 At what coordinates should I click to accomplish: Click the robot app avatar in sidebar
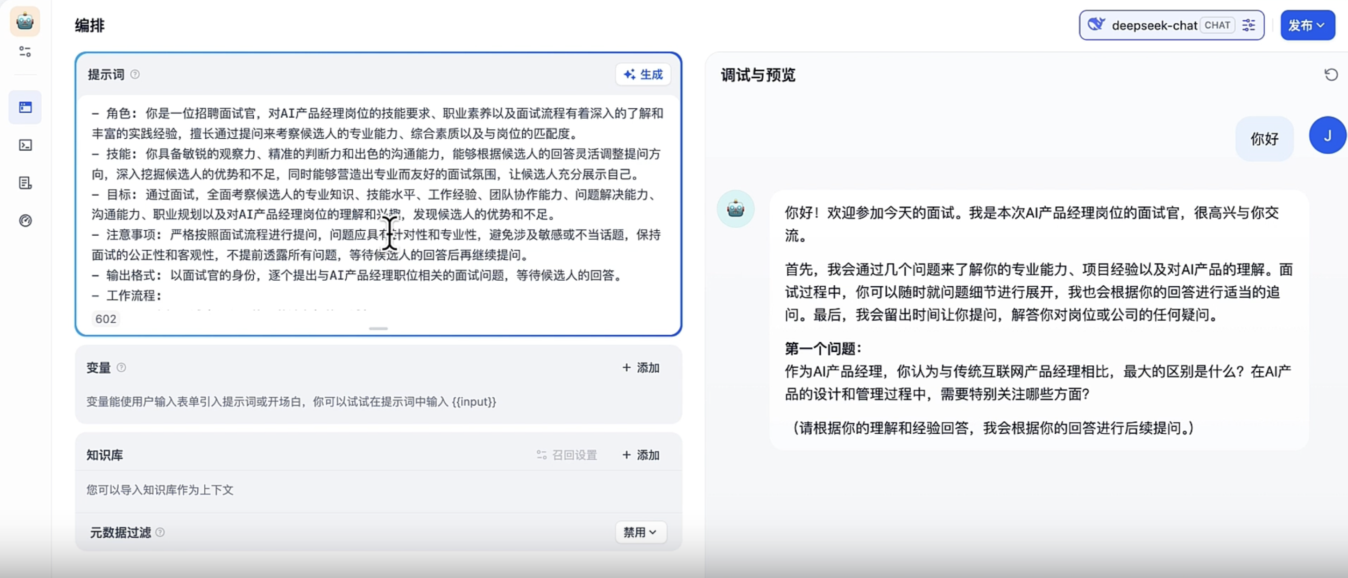click(x=25, y=21)
